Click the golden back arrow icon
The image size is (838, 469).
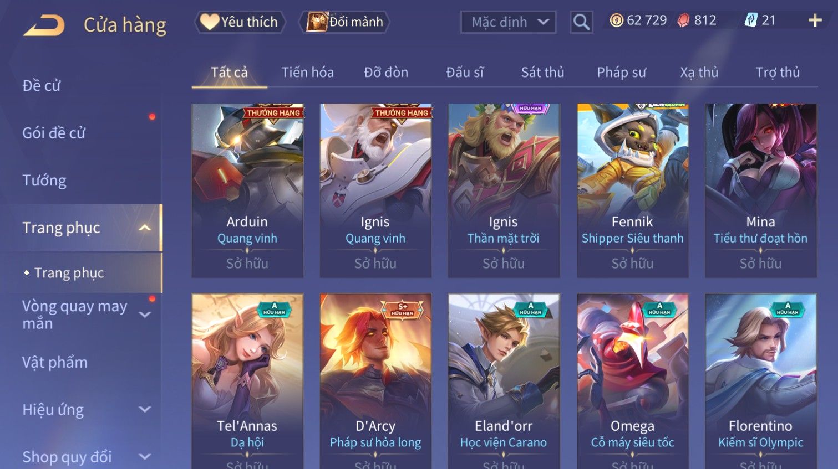(x=44, y=25)
